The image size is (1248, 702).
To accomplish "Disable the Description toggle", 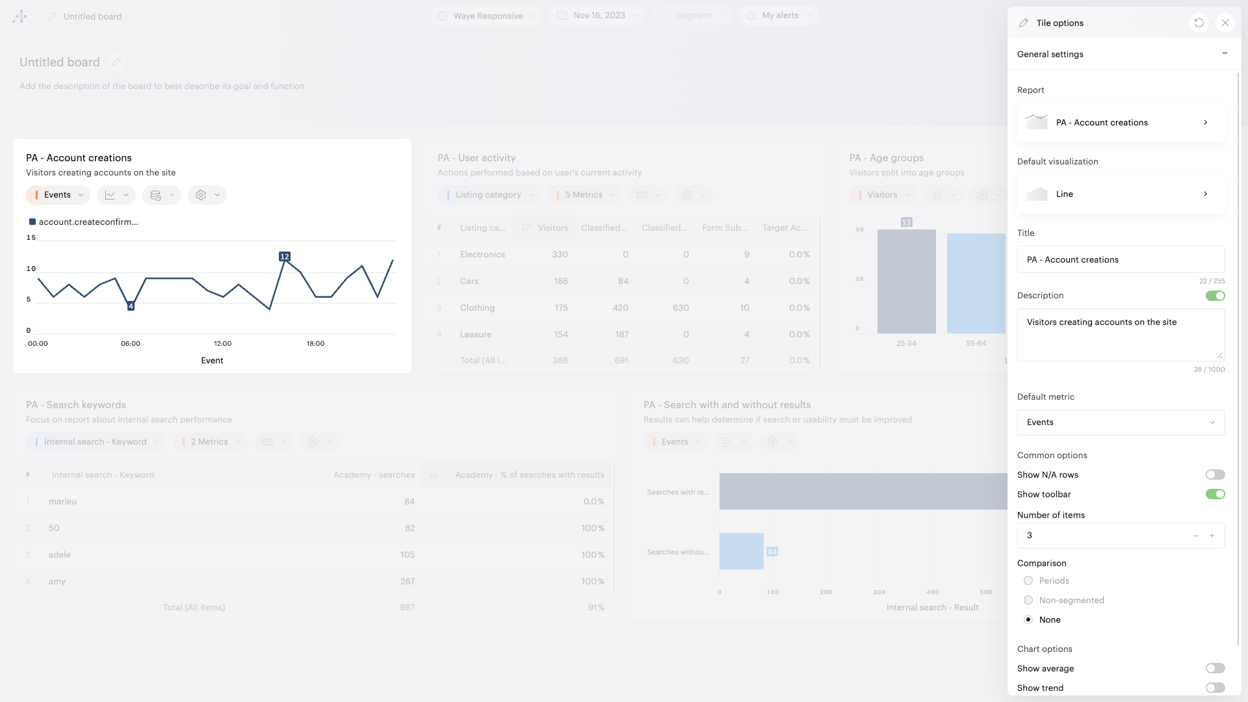I will tap(1215, 296).
